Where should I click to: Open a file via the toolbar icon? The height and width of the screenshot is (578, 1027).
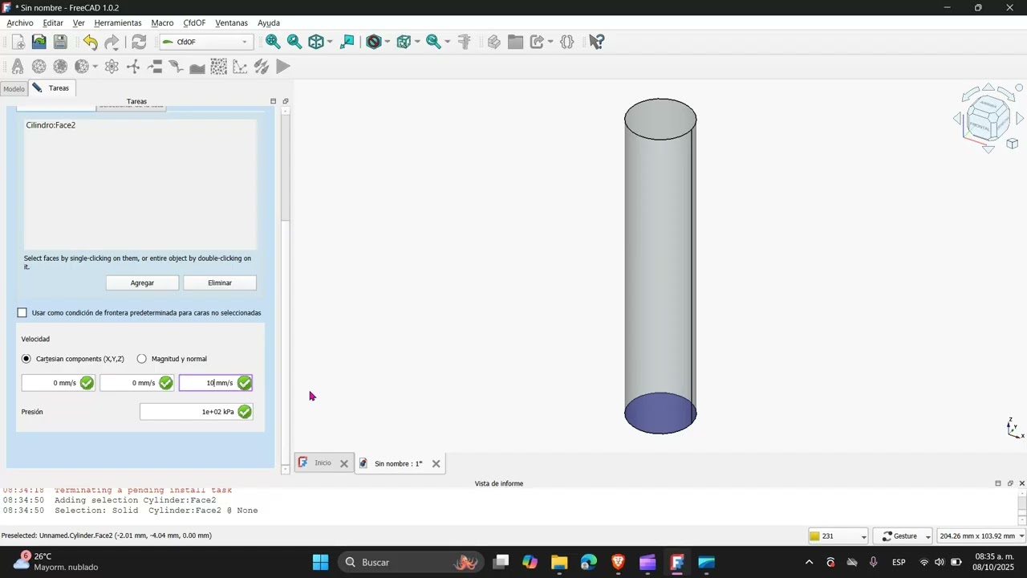(x=39, y=42)
